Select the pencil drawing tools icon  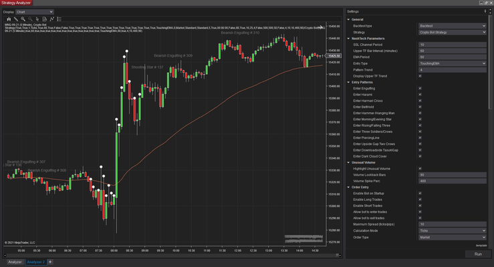(x=15, y=19)
